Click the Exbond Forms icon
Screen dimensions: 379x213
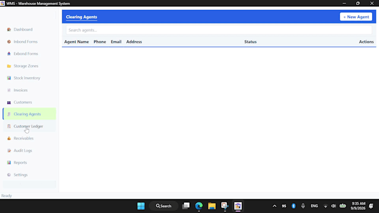point(9,53)
